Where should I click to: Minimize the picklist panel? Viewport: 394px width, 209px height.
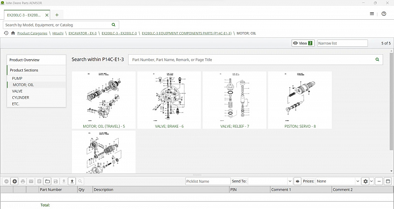pyautogui.click(x=379, y=181)
